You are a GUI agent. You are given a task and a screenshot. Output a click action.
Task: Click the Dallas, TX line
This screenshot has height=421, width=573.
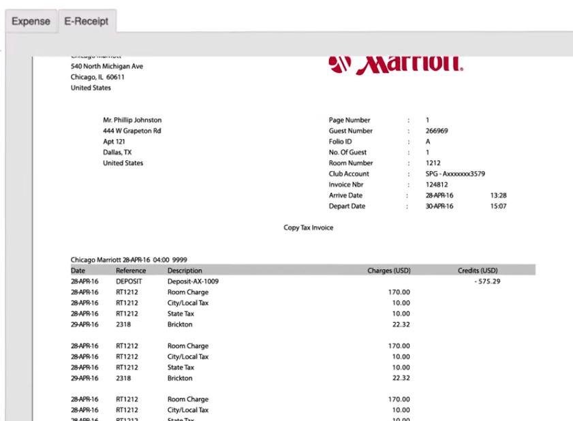(x=117, y=153)
